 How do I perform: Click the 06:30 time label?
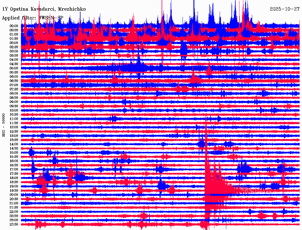tap(14, 81)
